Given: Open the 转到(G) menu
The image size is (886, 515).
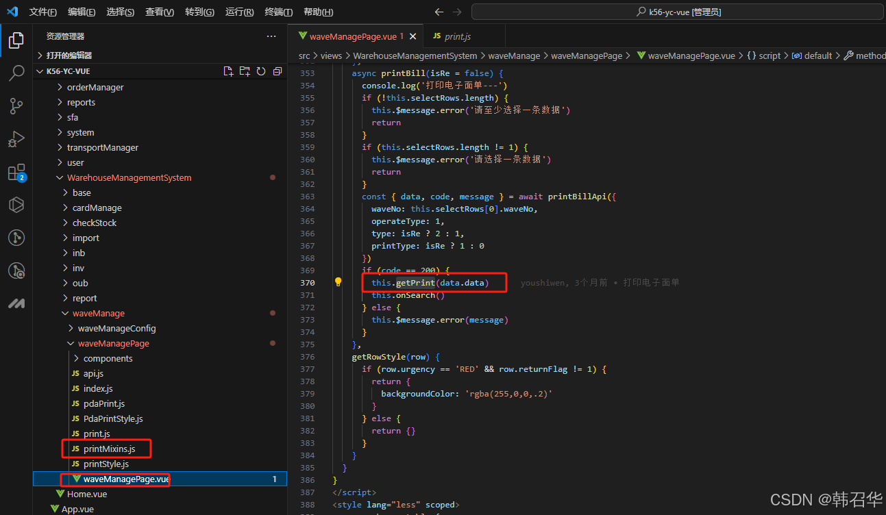Looking at the screenshot, I should (x=199, y=12).
